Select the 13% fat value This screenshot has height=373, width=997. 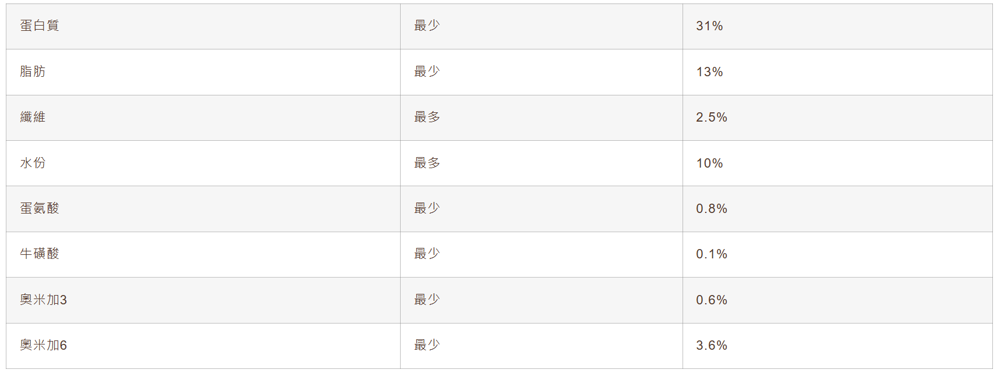[709, 72]
